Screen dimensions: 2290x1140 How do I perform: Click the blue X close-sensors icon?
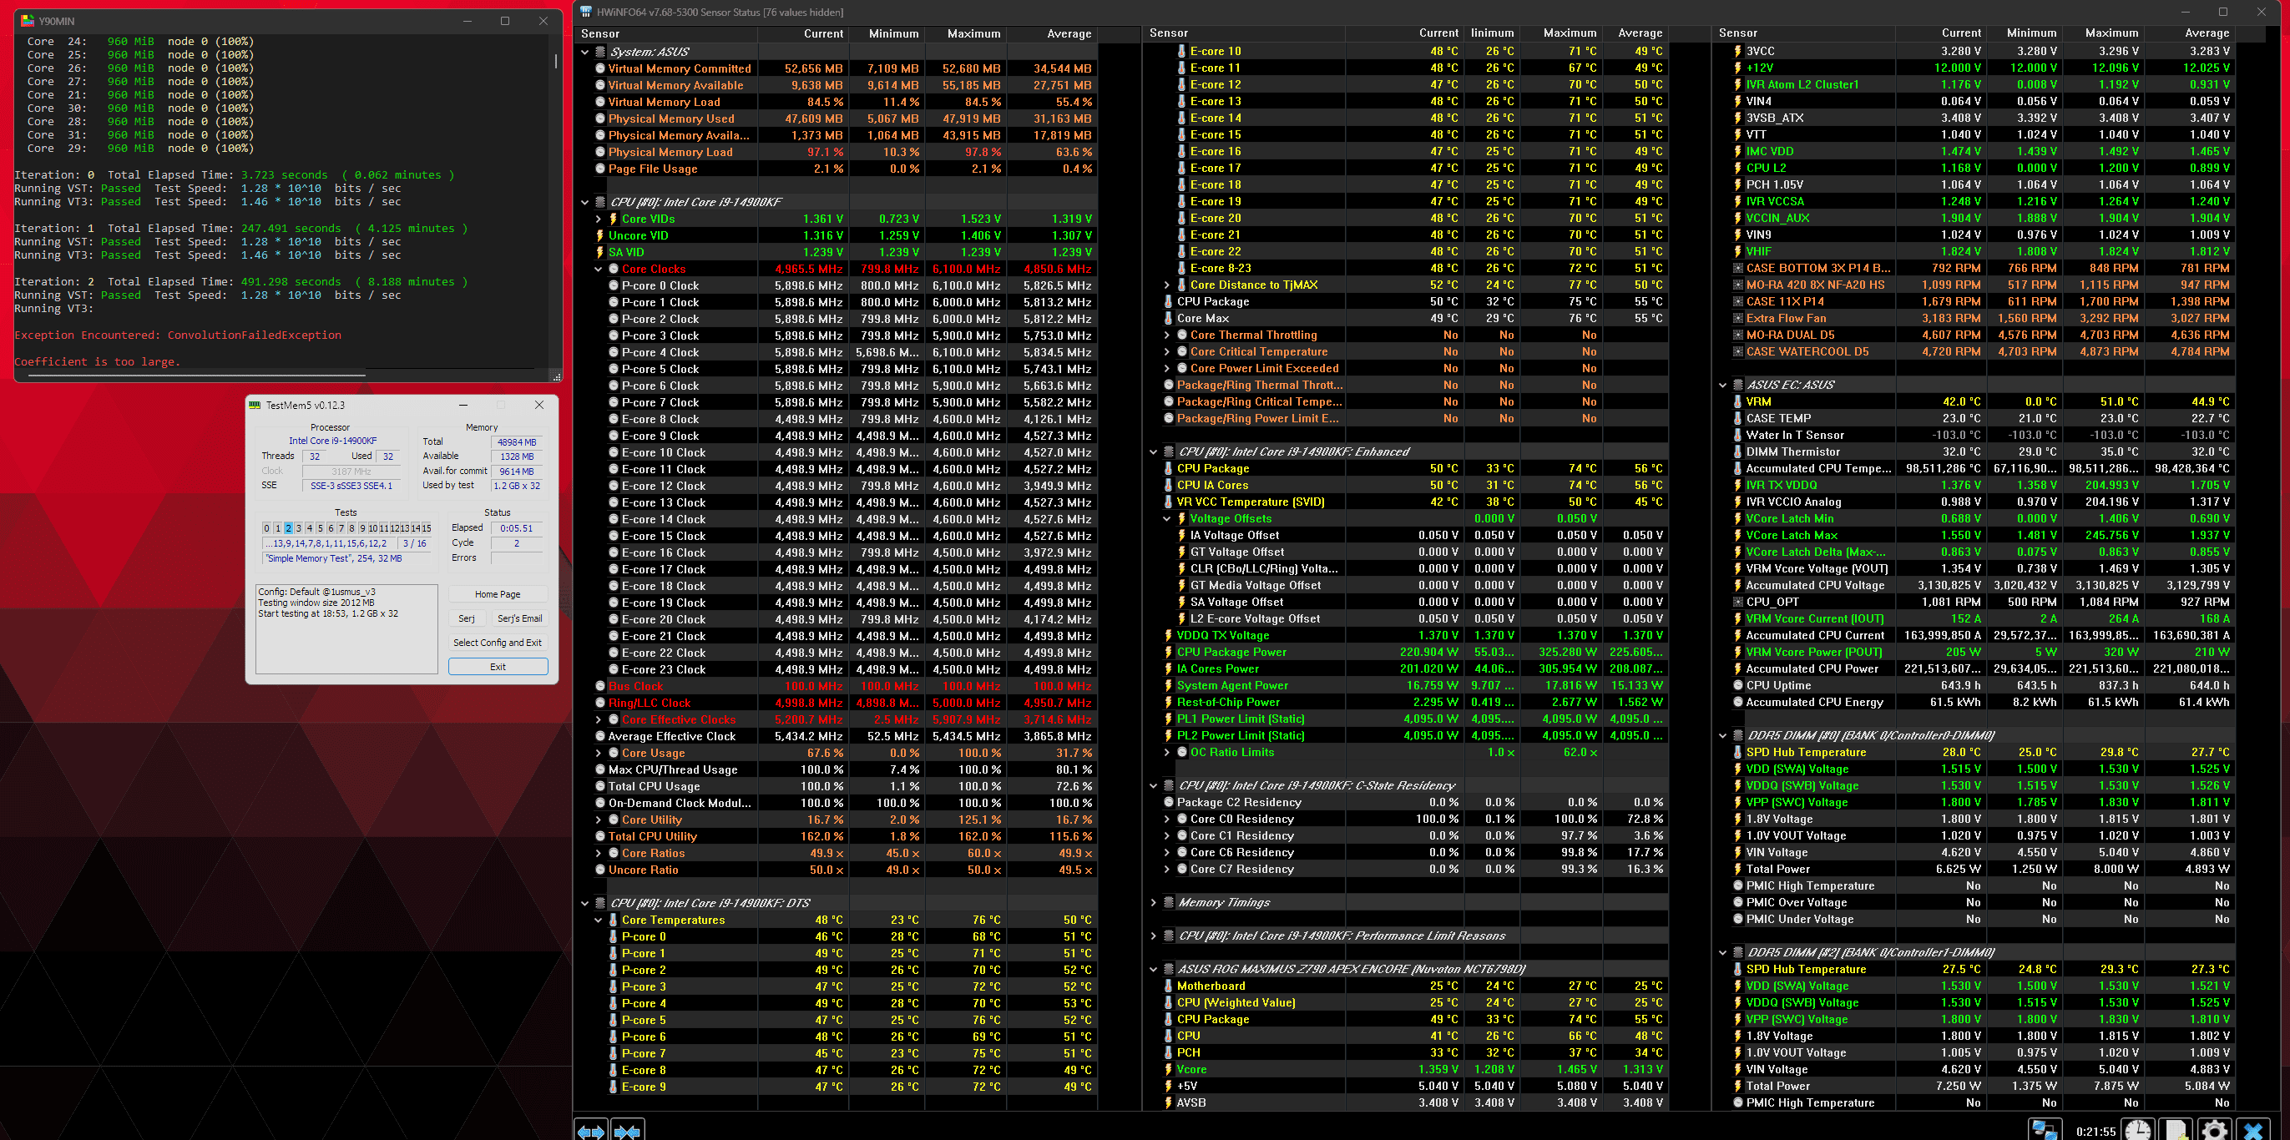tap(2252, 1130)
